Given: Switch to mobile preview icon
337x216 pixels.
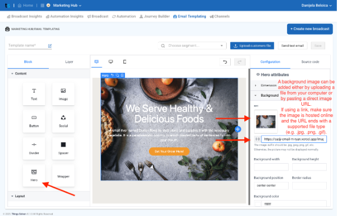Looking at the screenshot, I should 124,62.
